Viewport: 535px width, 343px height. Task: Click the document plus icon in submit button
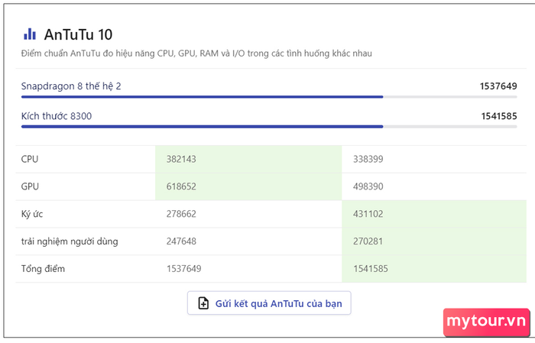[203, 303]
